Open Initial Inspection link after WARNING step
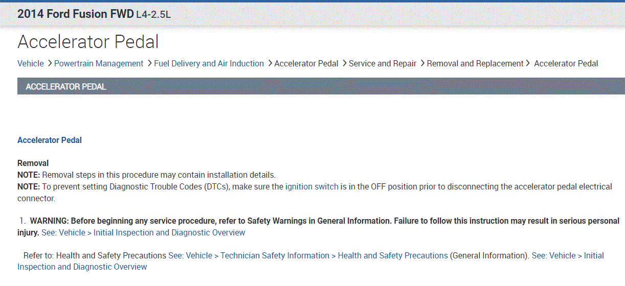 (x=143, y=232)
